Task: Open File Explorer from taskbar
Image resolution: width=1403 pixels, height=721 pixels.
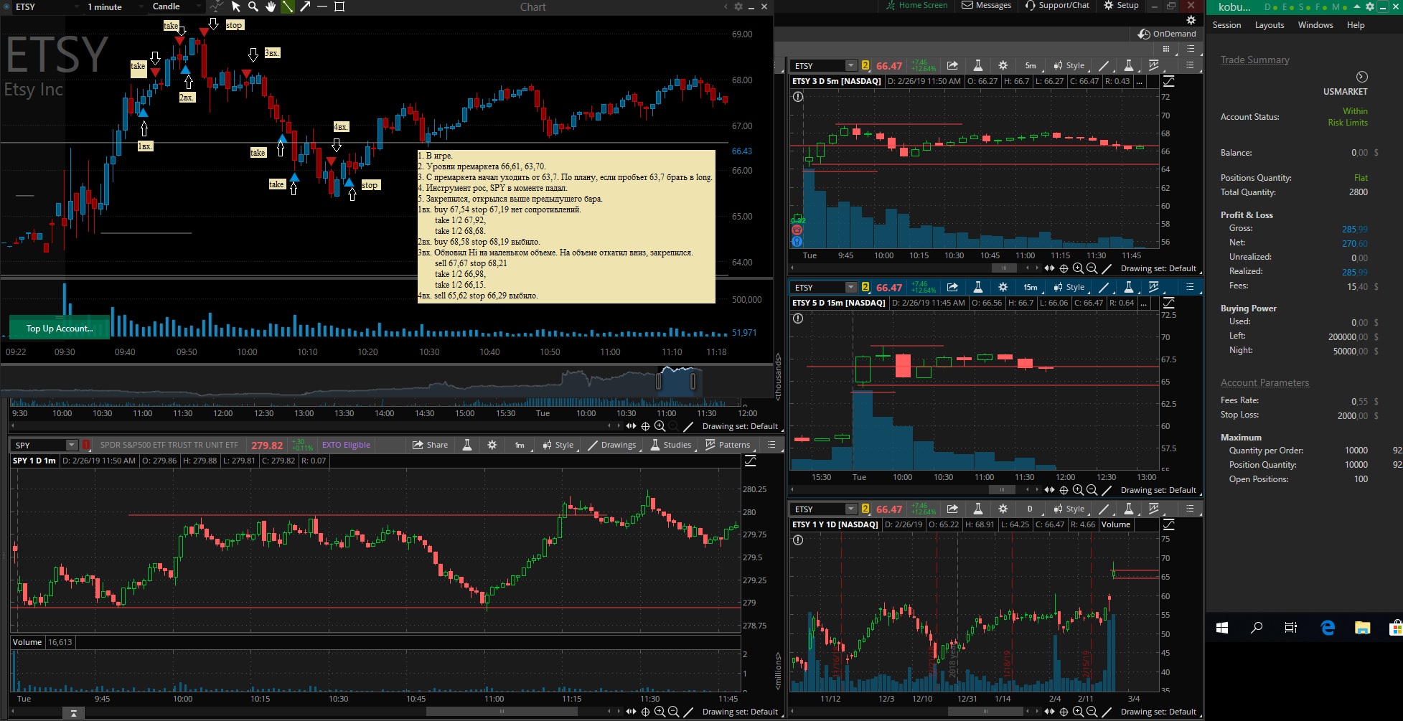Action: tap(1362, 628)
